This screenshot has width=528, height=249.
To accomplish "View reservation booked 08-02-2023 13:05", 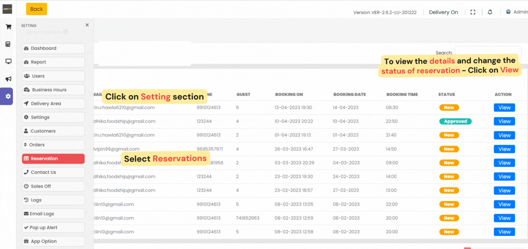I will click(504, 204).
